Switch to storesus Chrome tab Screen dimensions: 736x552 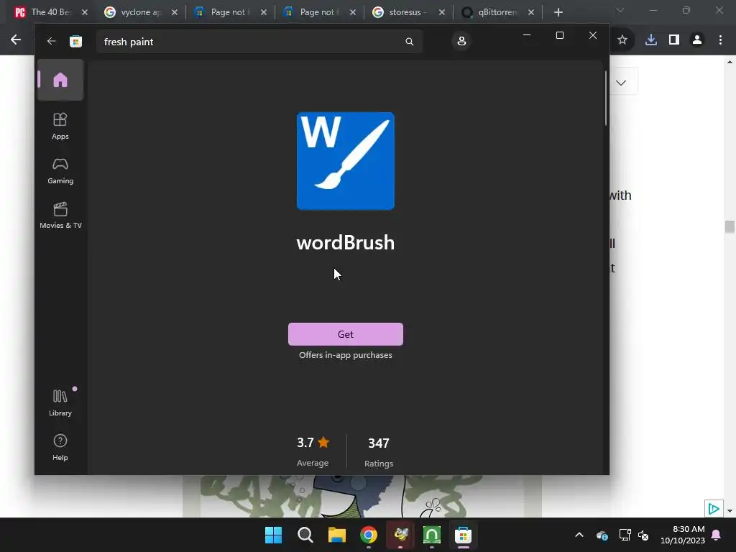[408, 12]
